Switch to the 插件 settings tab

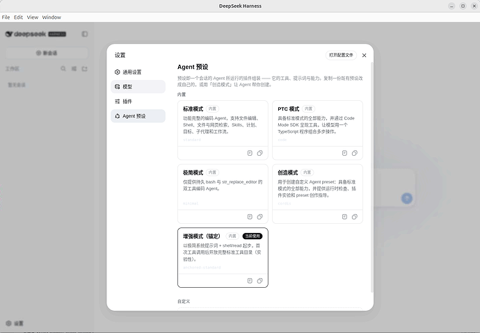pos(138,101)
